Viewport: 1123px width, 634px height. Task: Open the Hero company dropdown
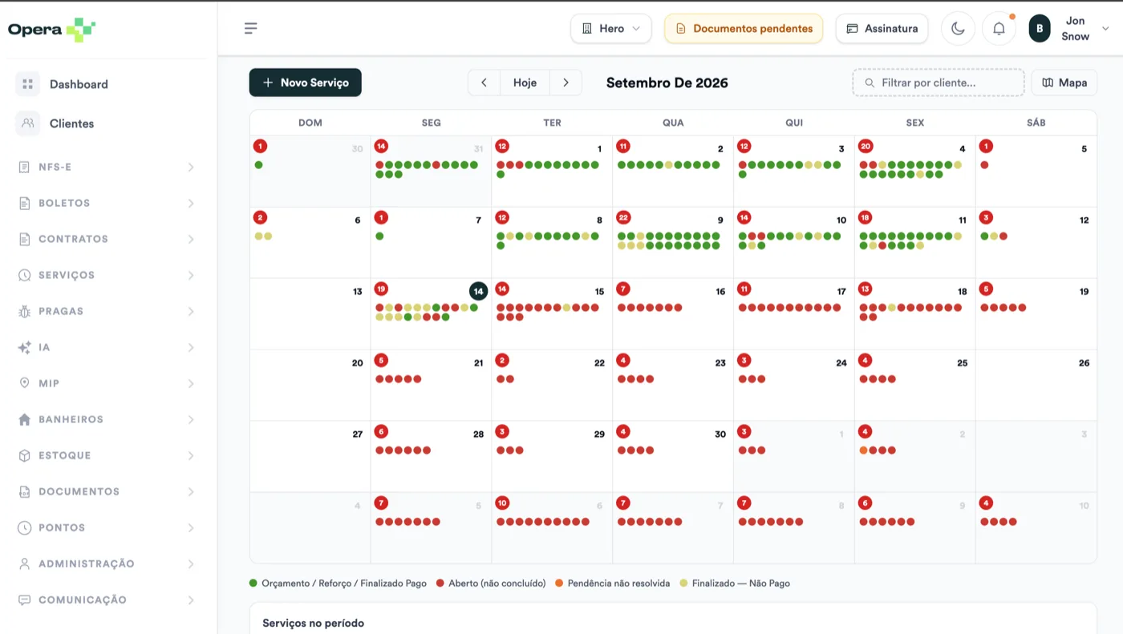[x=610, y=29]
